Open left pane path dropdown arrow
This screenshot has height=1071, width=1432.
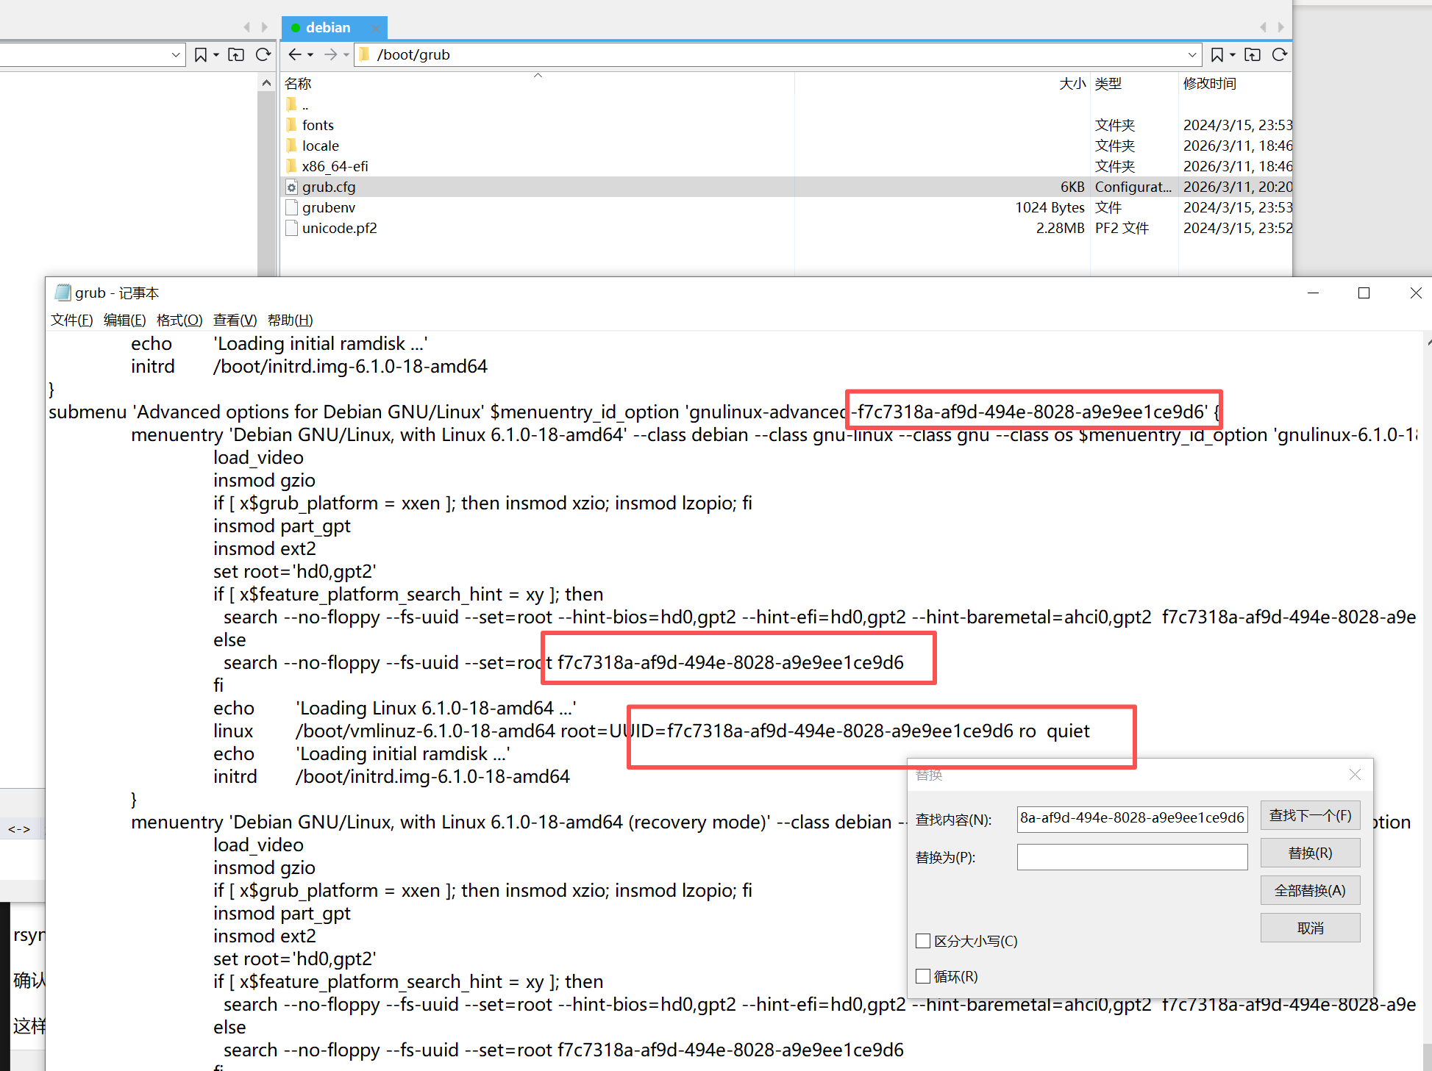pos(176,54)
